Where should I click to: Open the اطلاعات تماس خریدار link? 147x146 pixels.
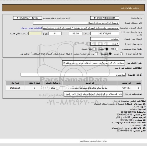(31, 28)
